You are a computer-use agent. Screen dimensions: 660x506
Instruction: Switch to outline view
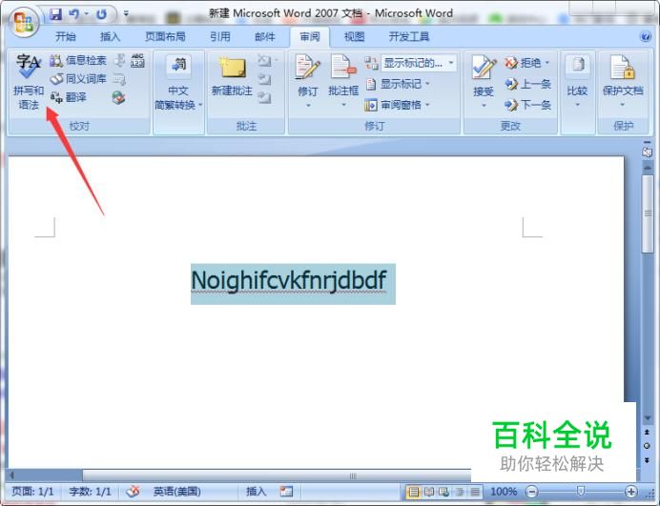point(459,492)
